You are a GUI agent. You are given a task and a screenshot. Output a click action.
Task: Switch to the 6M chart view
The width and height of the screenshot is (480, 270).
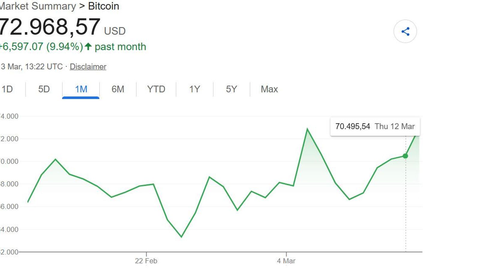click(118, 89)
